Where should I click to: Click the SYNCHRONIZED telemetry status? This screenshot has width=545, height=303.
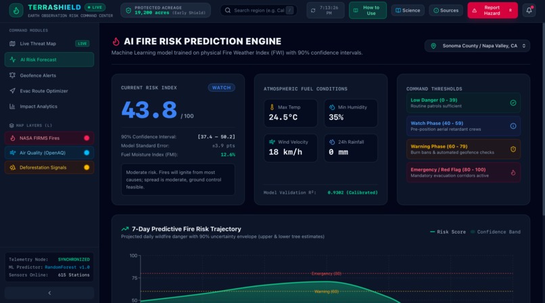[x=74, y=260]
